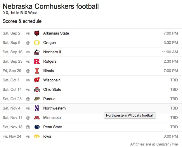182x147 pixels.
Task: Click the Arkansas State Red Wolves logo
Action: coord(37,33)
